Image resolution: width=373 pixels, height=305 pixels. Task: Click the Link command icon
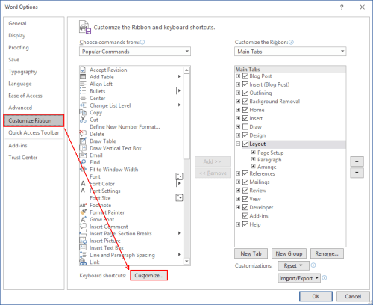(x=83, y=262)
